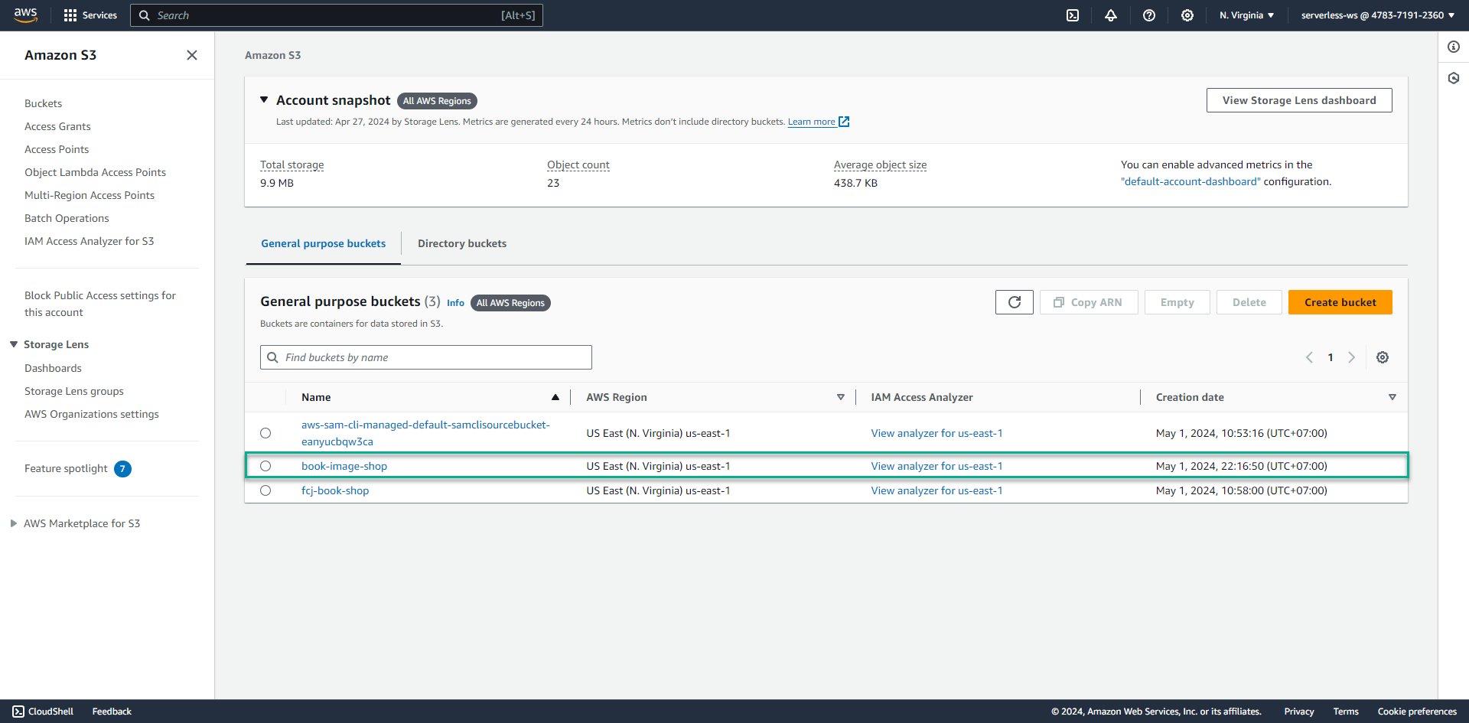Open the aws-sam-cli-managed-default bucket link
This screenshot has width=1469, height=723.
pyautogui.click(x=425, y=433)
